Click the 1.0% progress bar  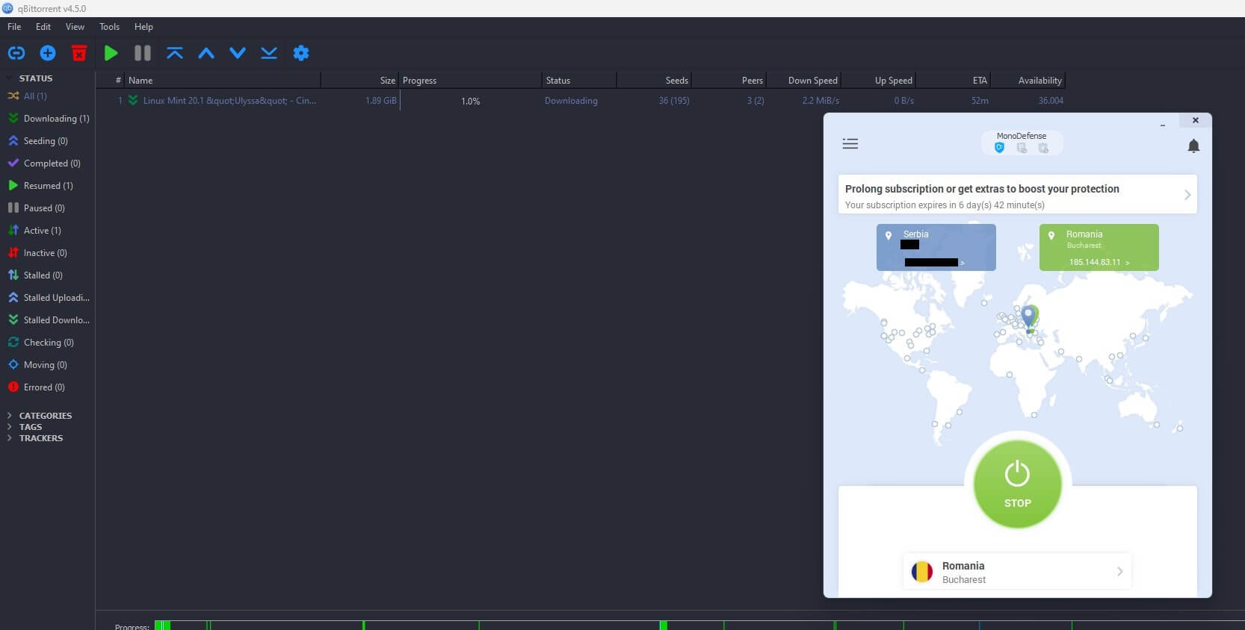(471, 101)
